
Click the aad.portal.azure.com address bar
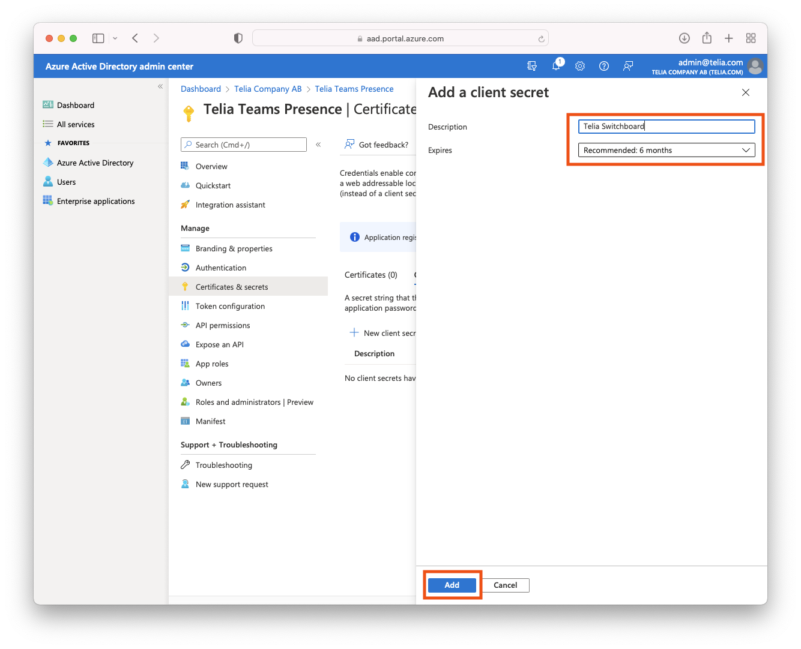[400, 38]
